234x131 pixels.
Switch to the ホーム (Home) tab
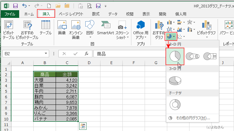29,14
